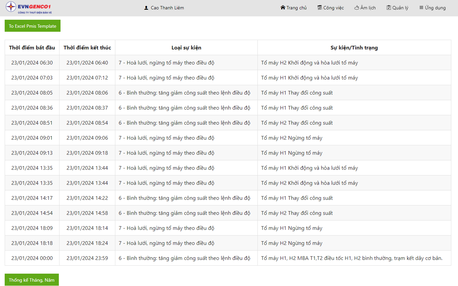Select end time 23/01/2024 18:24 cell
This screenshot has height=286, width=458.
87,243
